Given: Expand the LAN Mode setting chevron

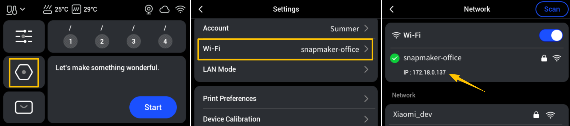Looking at the screenshot, I should tap(366, 69).
